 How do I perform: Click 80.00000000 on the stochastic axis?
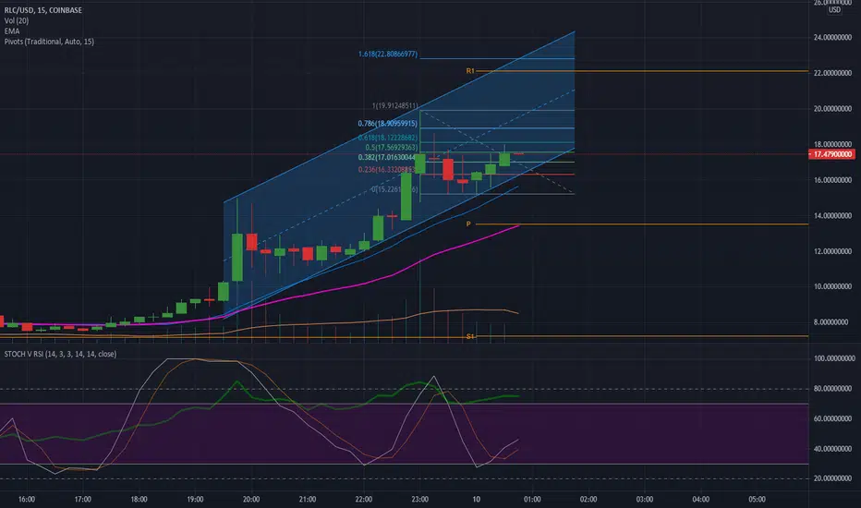click(x=834, y=388)
